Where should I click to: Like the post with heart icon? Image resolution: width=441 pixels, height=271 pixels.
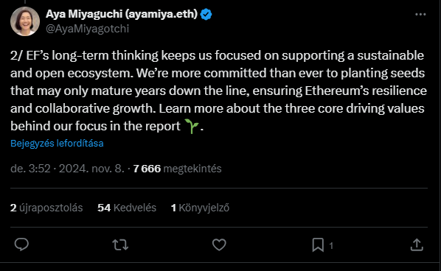[x=219, y=244]
